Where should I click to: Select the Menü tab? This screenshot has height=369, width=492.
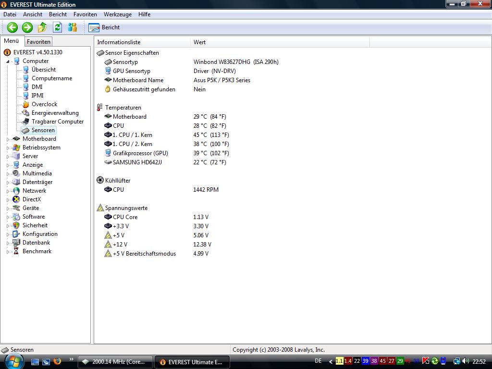[x=12, y=41]
